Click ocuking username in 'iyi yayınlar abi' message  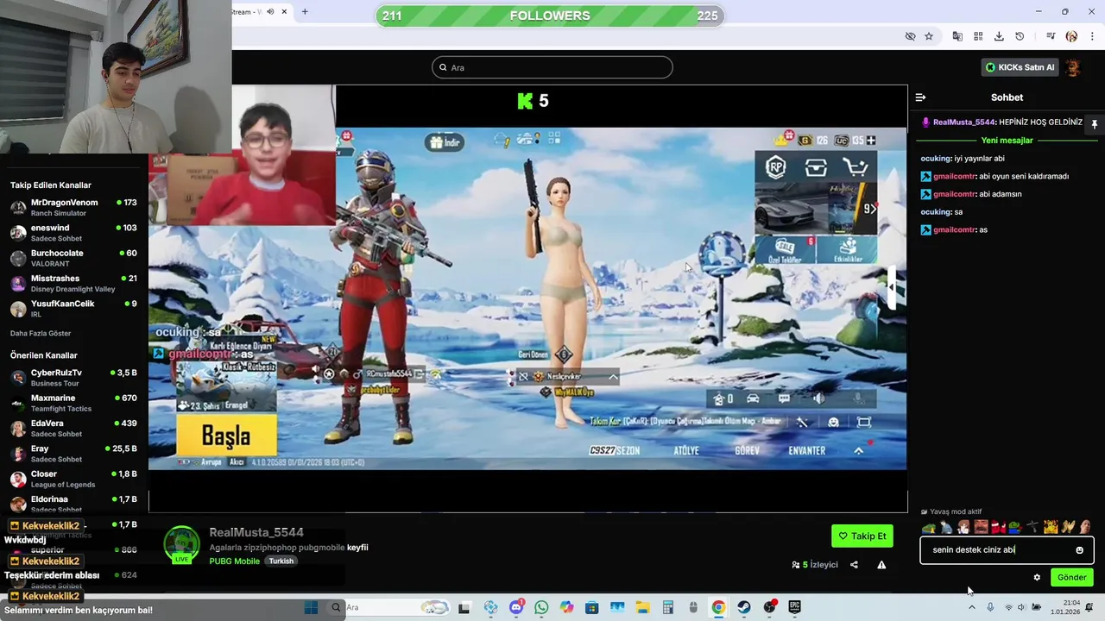point(936,159)
